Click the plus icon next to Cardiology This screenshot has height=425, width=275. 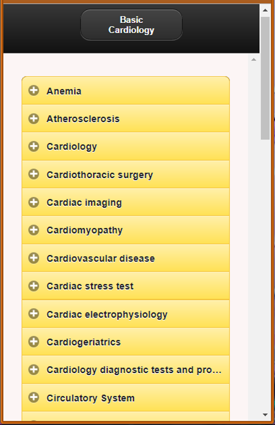click(34, 146)
